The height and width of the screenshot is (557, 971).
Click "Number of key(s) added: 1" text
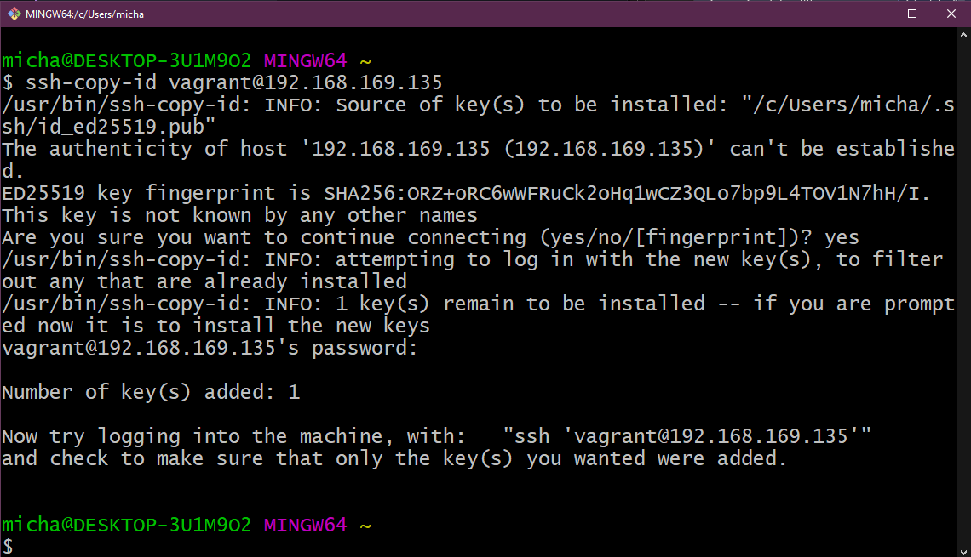(x=151, y=392)
